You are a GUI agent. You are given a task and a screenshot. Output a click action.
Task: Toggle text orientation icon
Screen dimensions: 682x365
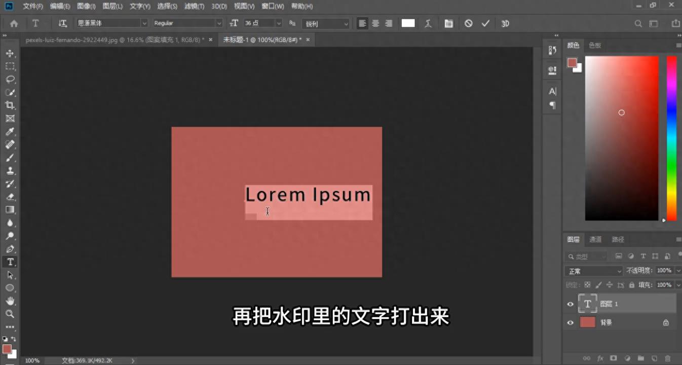pyautogui.click(x=63, y=23)
